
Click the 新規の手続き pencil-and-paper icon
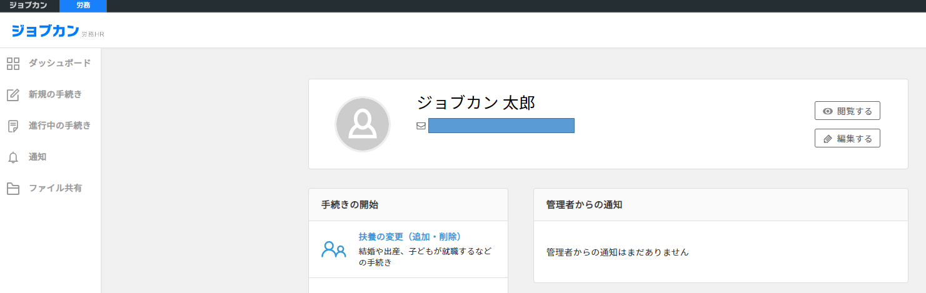[13, 95]
